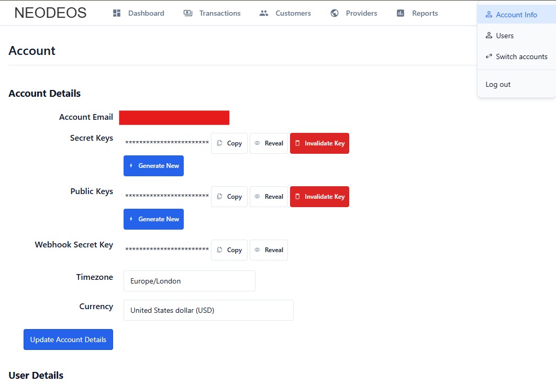Viewport: 556px width, 385px height.
Task: Reveal the Secret Keys value
Action: click(x=269, y=143)
